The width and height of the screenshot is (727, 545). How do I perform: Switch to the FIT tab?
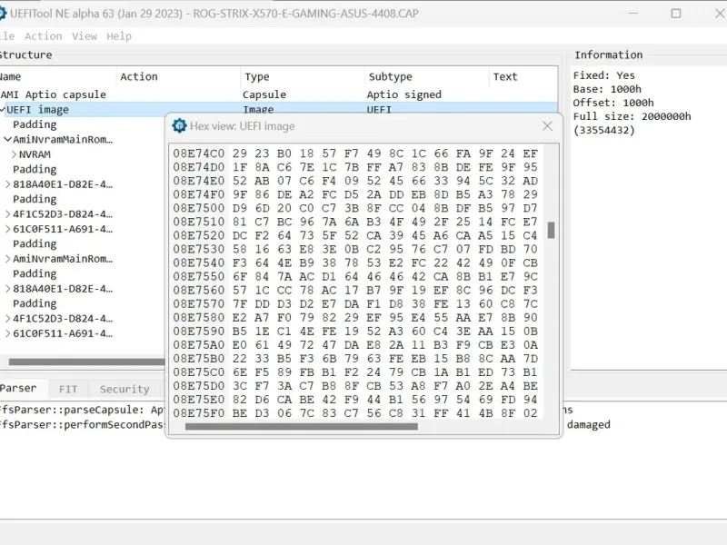point(68,390)
